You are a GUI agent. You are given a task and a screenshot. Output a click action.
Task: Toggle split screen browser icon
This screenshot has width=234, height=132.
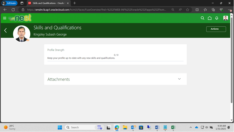(197, 10)
